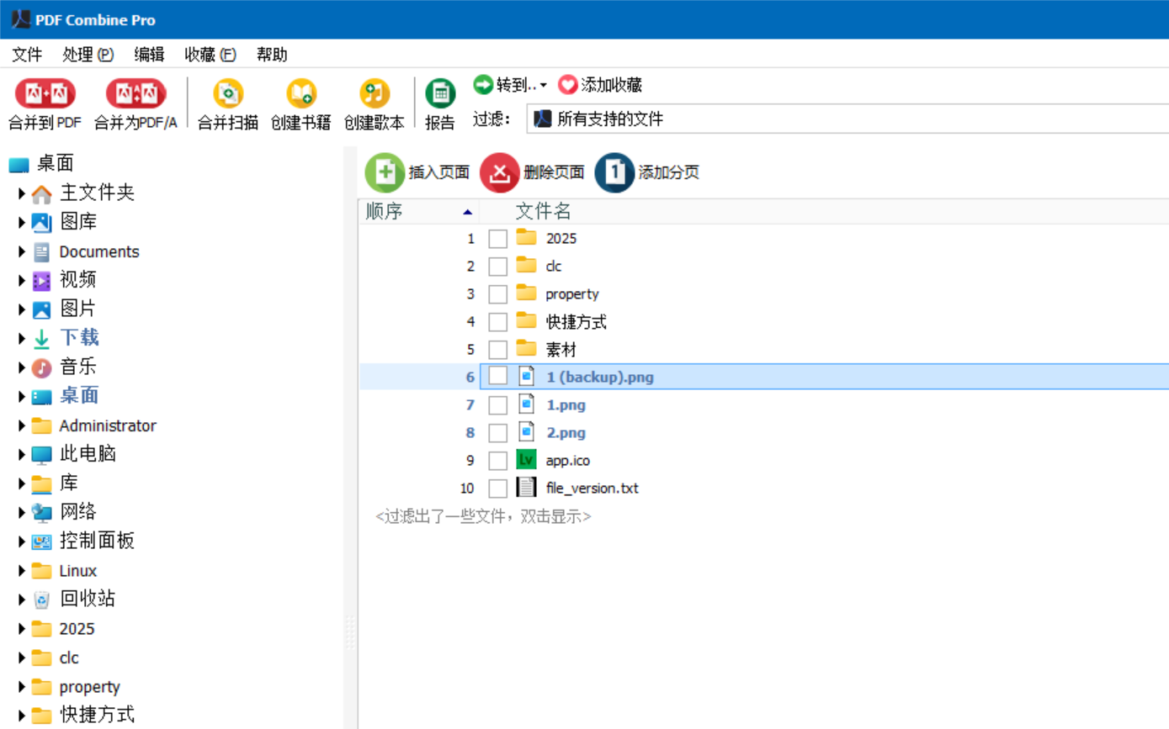Screen dimensions: 1169x729
Task: Open the 处理 menu
Action: (88, 54)
